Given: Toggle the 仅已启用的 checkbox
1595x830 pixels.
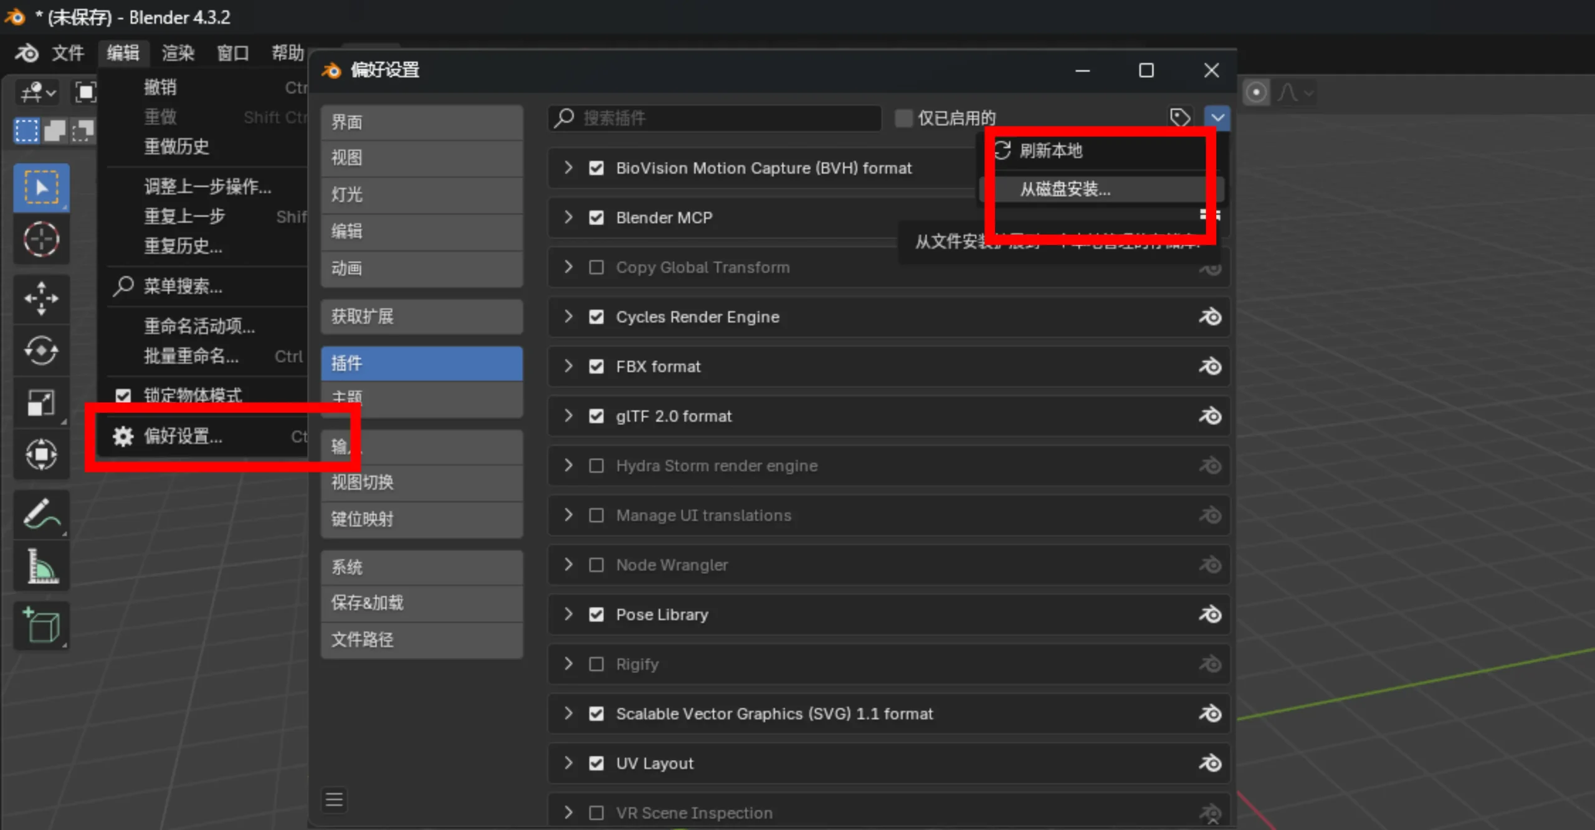Looking at the screenshot, I should pos(903,118).
